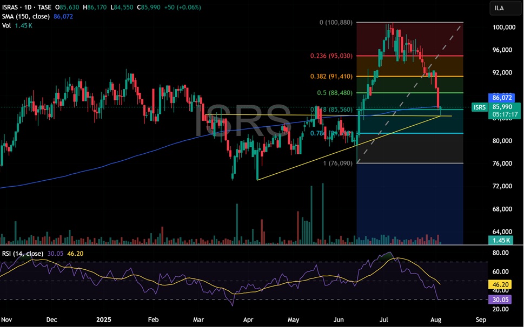
Task: Click the Feb label on time axis
Action: point(153,319)
